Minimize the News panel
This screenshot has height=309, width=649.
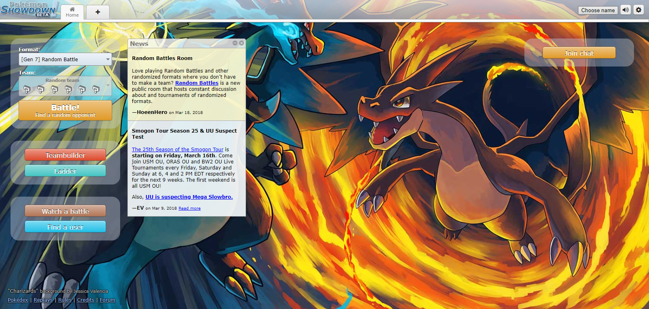(x=235, y=43)
